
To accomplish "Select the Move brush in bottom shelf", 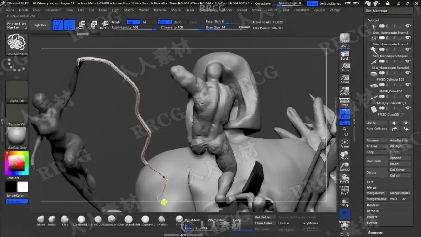I will 41,221.
